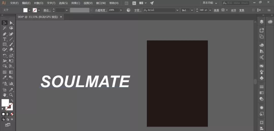The image size is (274, 131).
Task: Pick the Zoom magnifier tool
Action: (11, 95)
